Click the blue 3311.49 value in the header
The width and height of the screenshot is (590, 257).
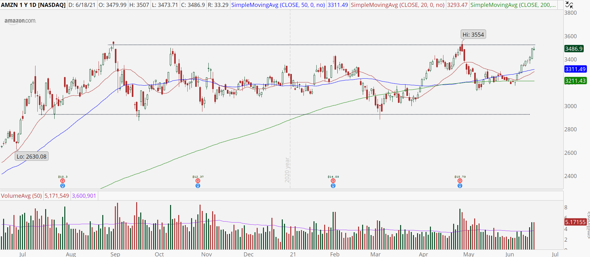(x=338, y=5)
